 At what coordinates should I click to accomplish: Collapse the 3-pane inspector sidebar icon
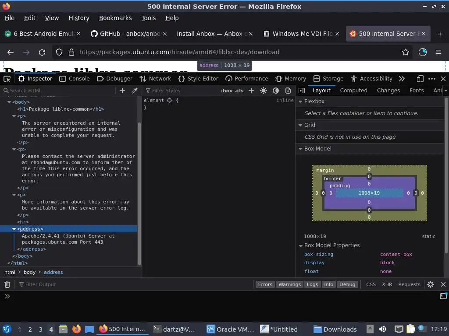point(302,91)
